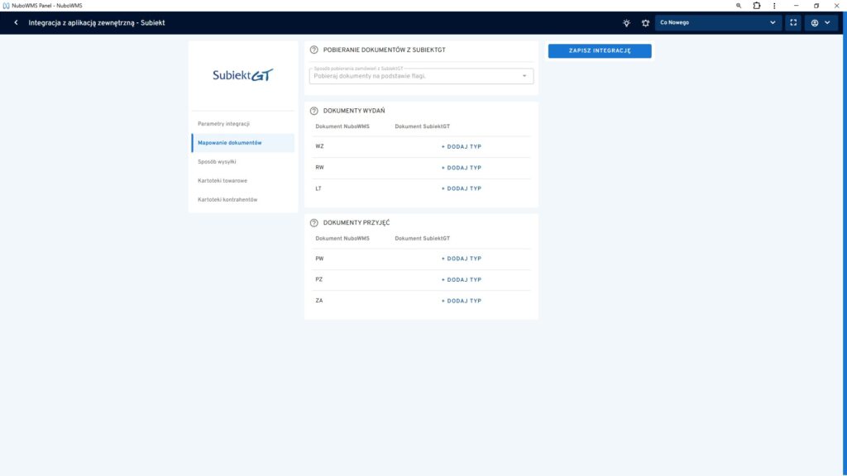847x476 pixels.
Task: Click help icon for Pobieranie dokumentów z SubiektGT
Action: click(314, 50)
